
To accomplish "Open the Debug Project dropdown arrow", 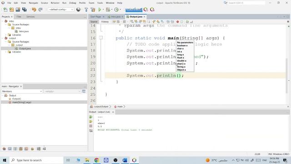I will 112,10.
